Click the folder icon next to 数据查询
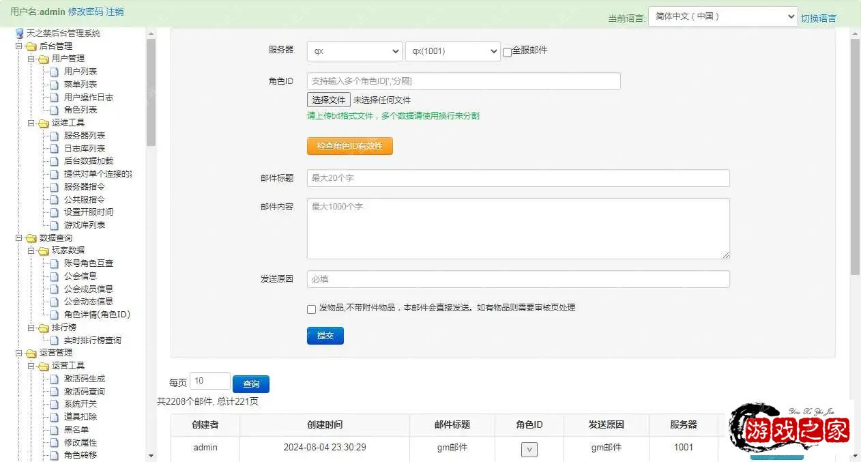 pyautogui.click(x=32, y=237)
